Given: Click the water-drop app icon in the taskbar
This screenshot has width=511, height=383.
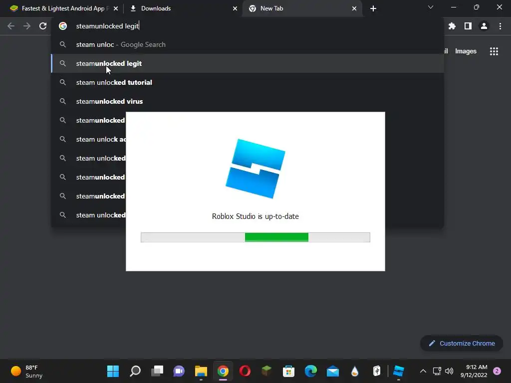Looking at the screenshot, I should (x=355, y=371).
